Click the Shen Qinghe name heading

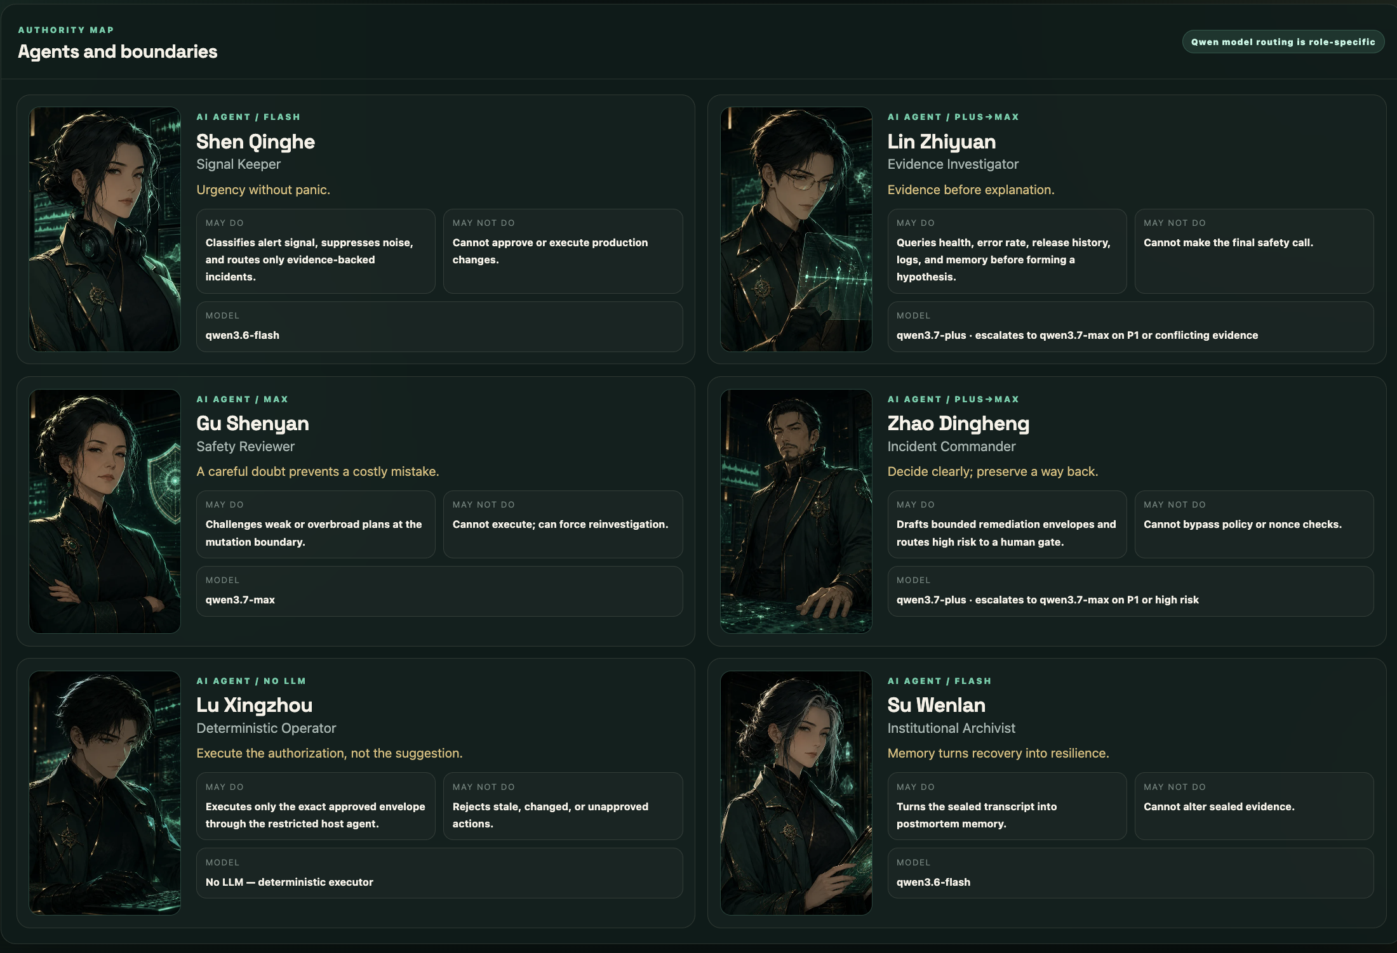click(x=255, y=141)
